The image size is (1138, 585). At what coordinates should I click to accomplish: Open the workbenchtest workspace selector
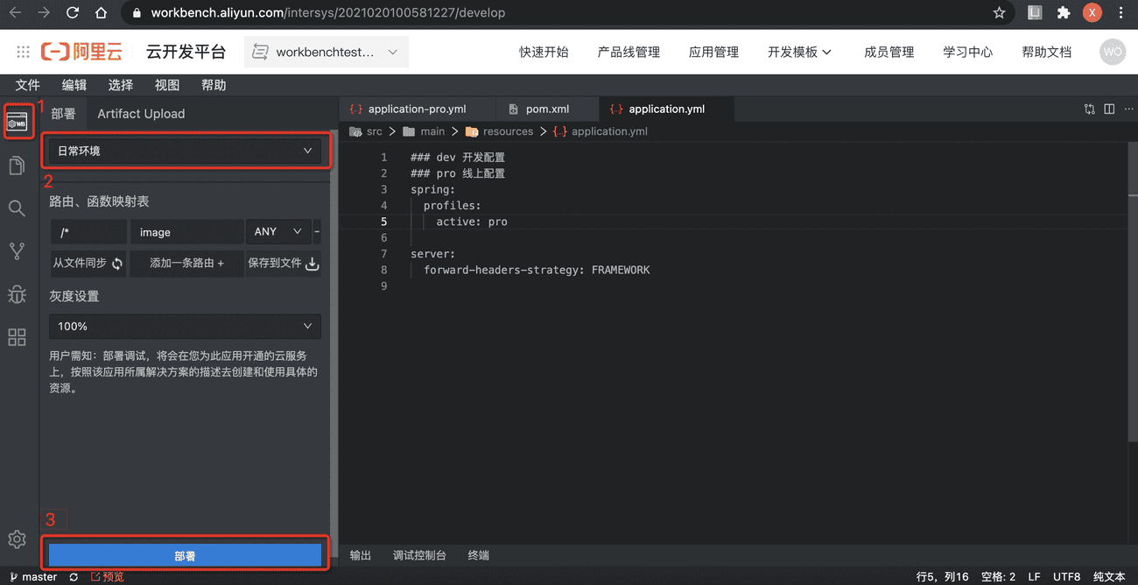tap(326, 52)
